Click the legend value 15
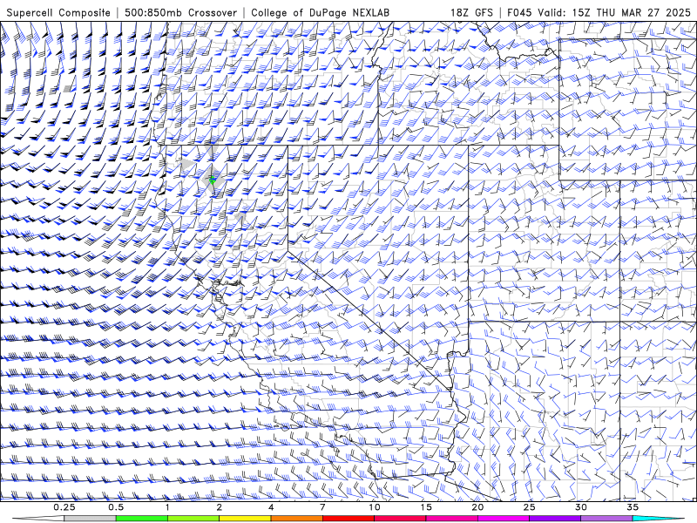 click(x=426, y=507)
